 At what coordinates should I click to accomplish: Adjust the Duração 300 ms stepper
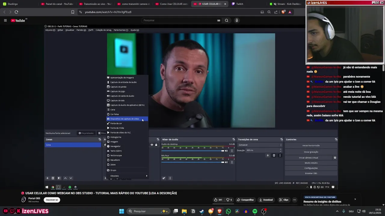pos(281,150)
